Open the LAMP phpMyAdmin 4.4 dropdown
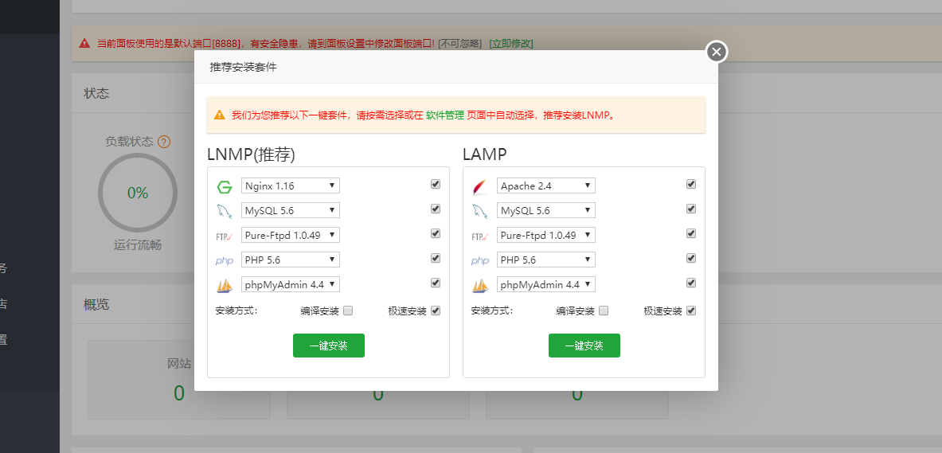The width and height of the screenshot is (942, 453). [546, 284]
